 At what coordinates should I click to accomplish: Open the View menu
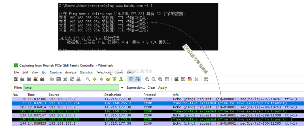click(35, 72)
